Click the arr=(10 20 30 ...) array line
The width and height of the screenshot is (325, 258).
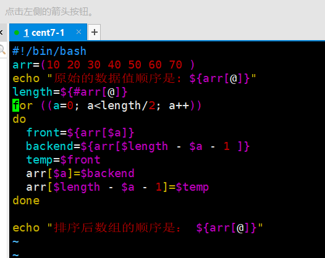[104, 65]
